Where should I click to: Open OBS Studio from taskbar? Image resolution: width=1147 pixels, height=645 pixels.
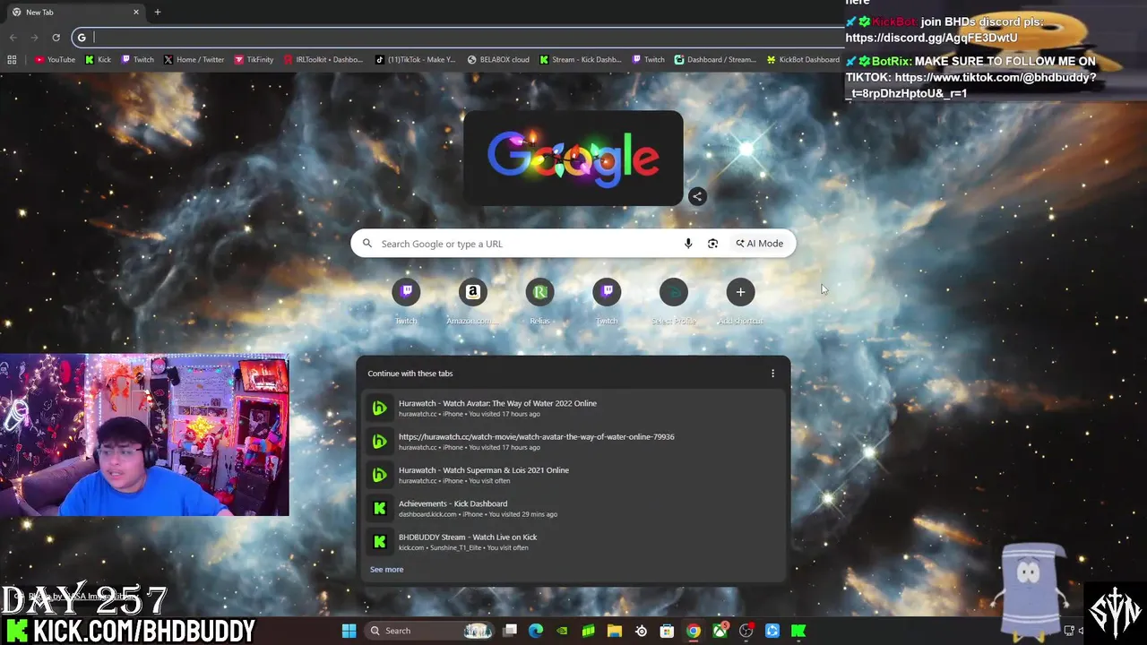746,631
